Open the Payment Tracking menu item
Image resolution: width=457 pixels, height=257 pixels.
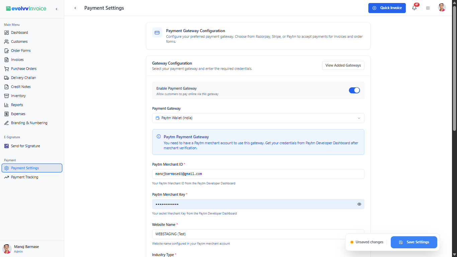coord(32,177)
